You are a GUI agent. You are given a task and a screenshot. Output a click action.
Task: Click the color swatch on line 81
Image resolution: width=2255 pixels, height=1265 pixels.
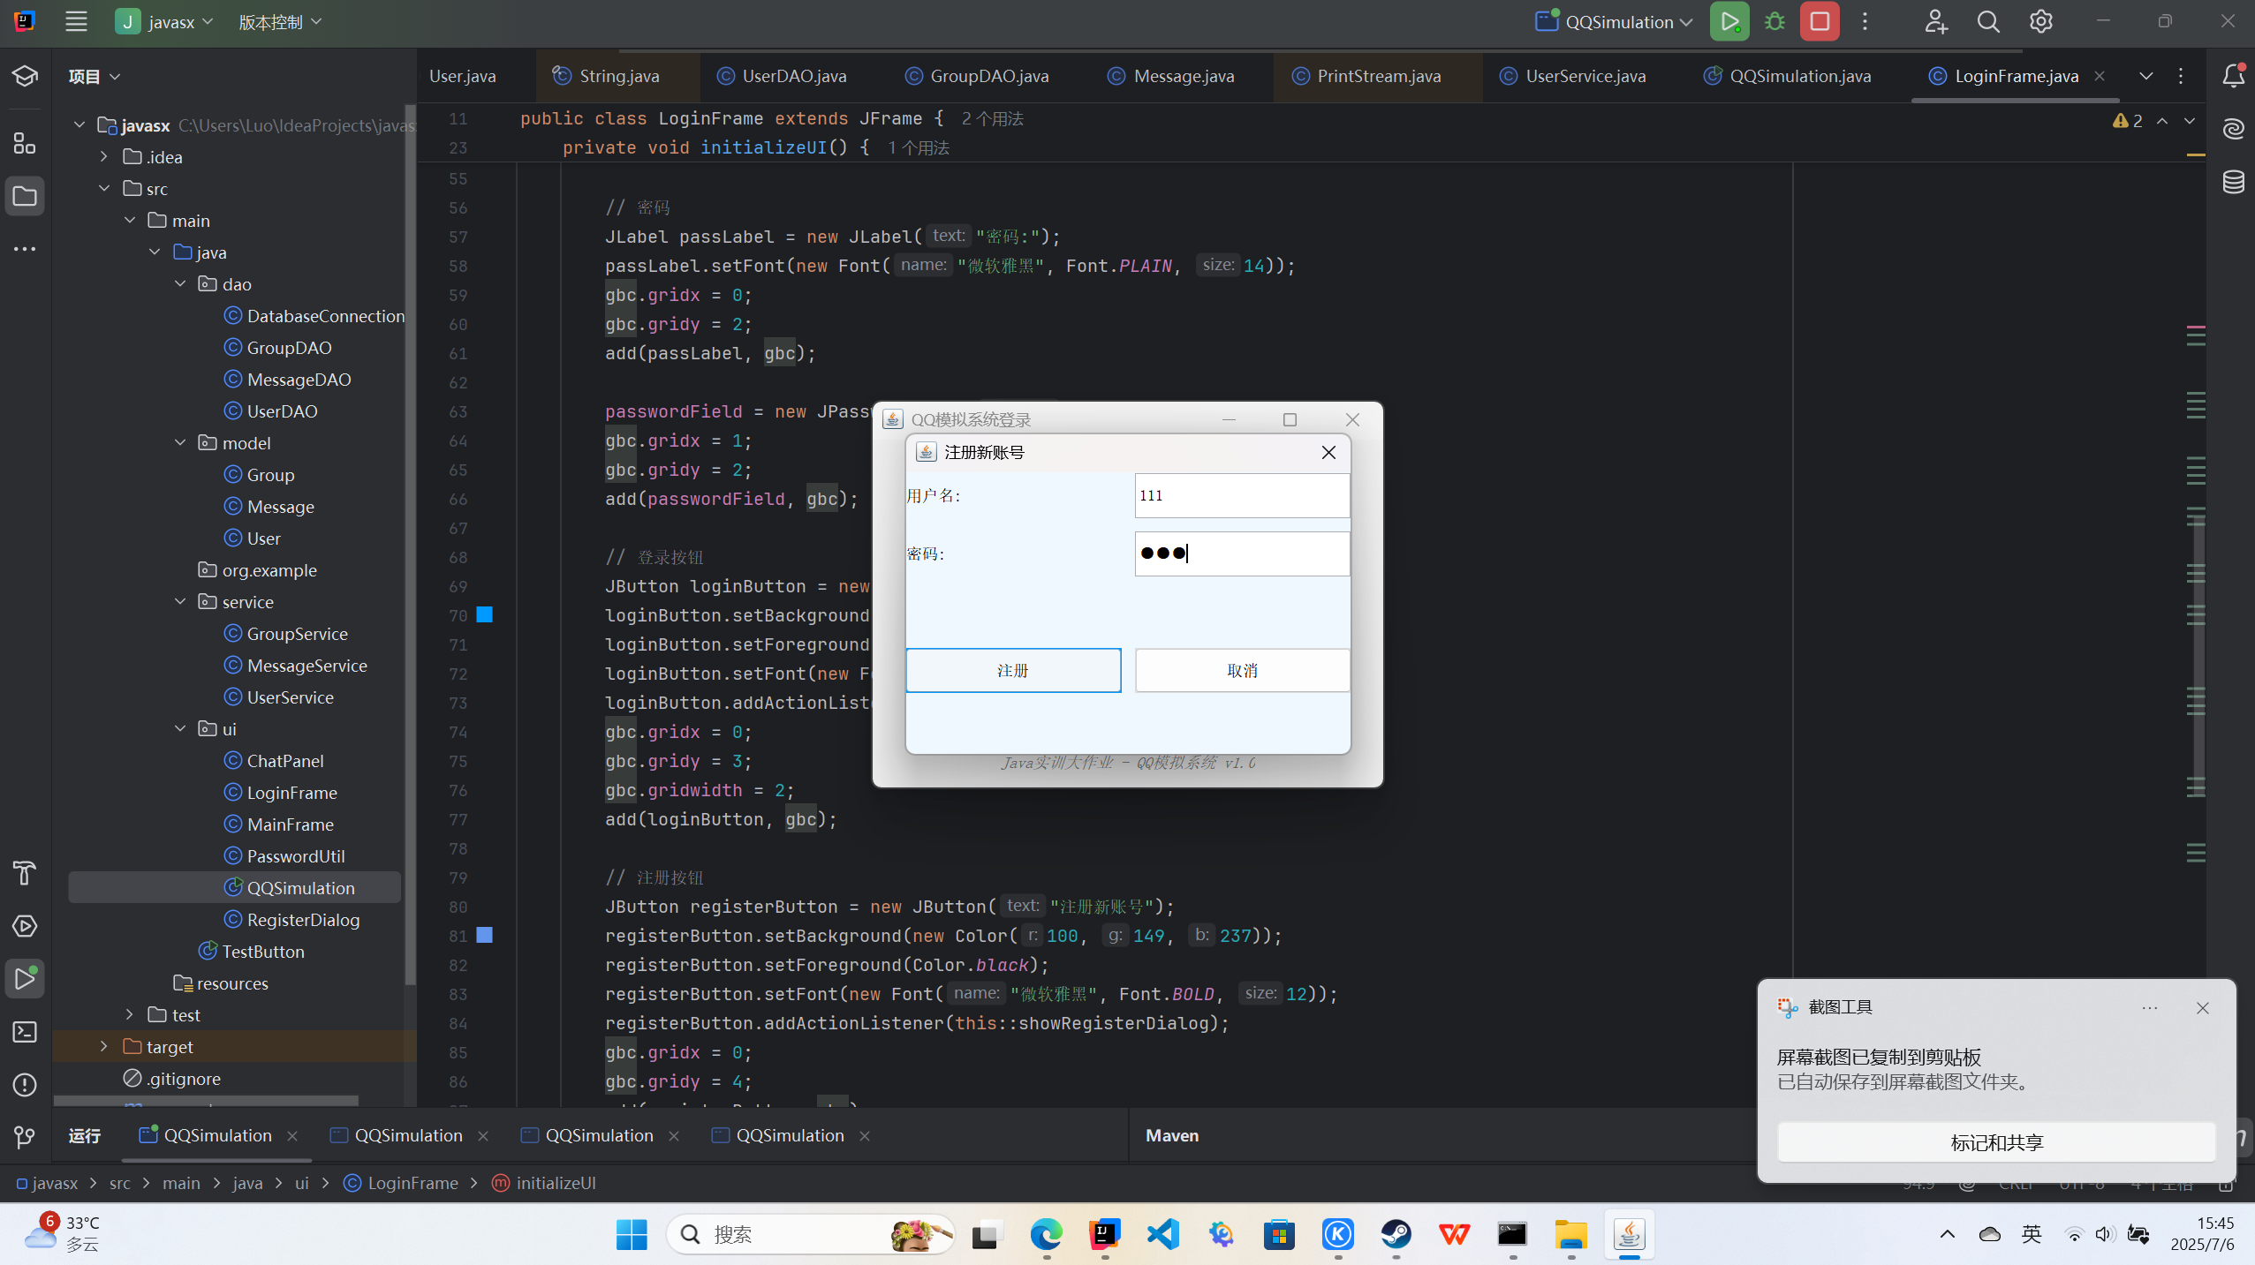pyautogui.click(x=485, y=936)
